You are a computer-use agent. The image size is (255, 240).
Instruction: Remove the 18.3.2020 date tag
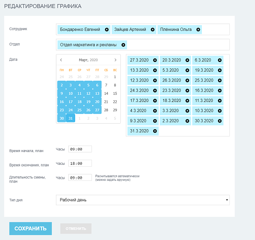187,100
